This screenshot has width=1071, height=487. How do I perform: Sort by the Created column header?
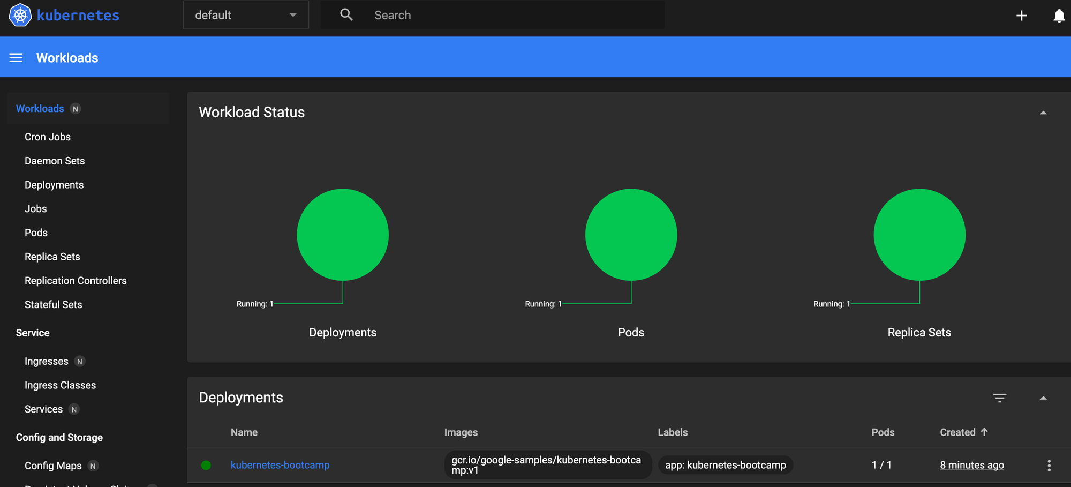(957, 432)
